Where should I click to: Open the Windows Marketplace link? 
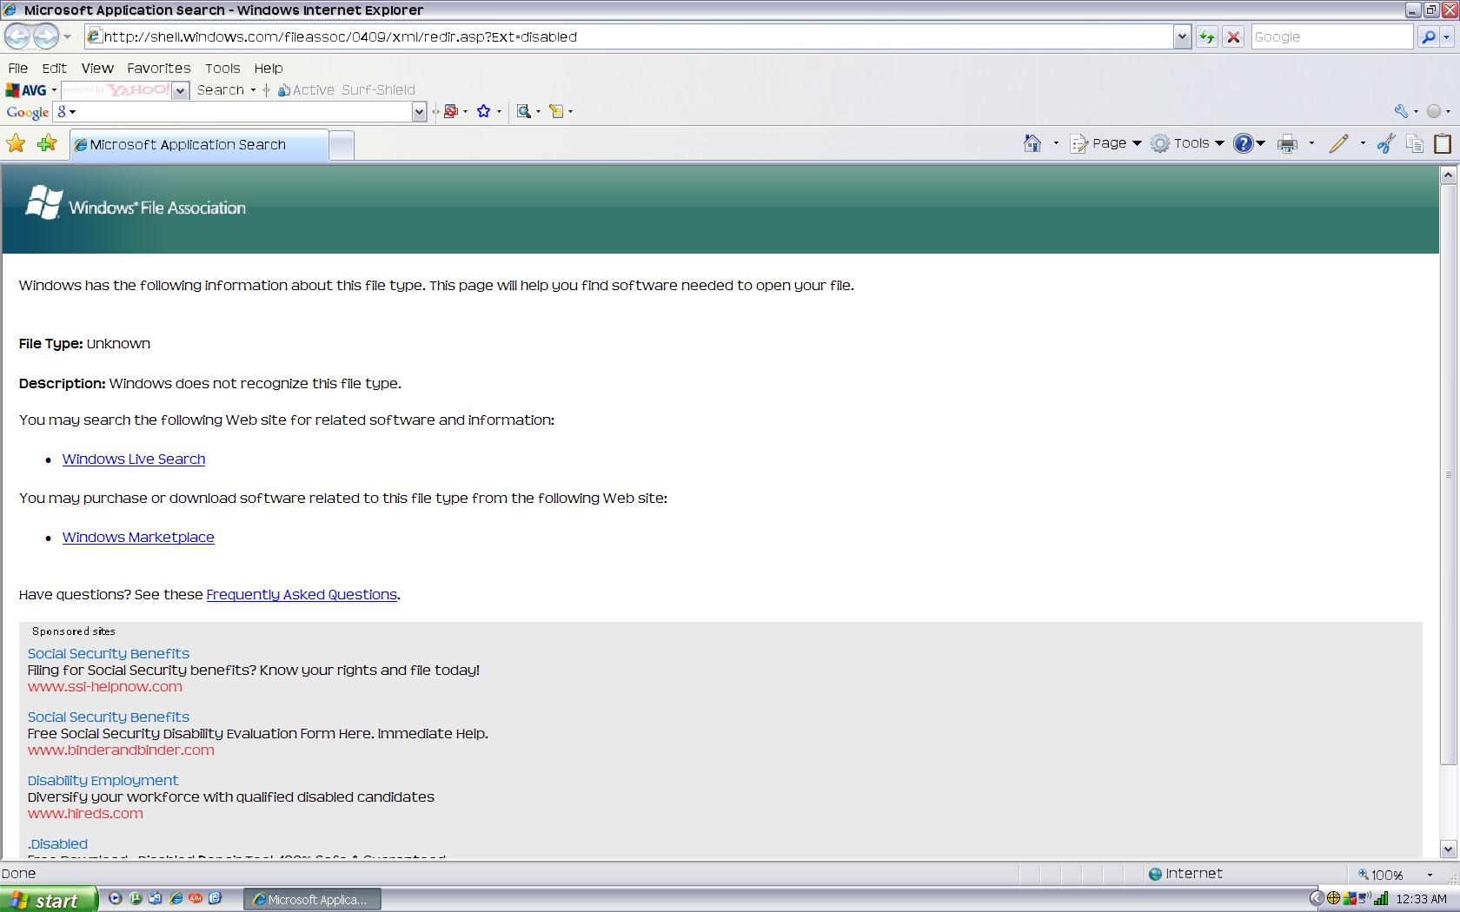pyautogui.click(x=138, y=538)
